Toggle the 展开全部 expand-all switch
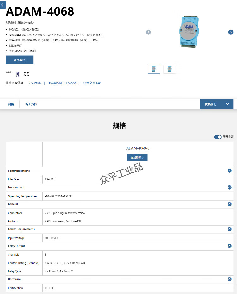This screenshot has width=237, height=294. coord(218,137)
